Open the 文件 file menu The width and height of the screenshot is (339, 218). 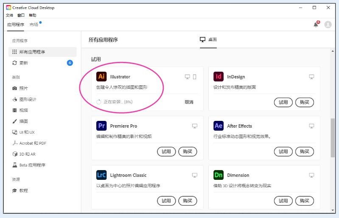(9, 15)
